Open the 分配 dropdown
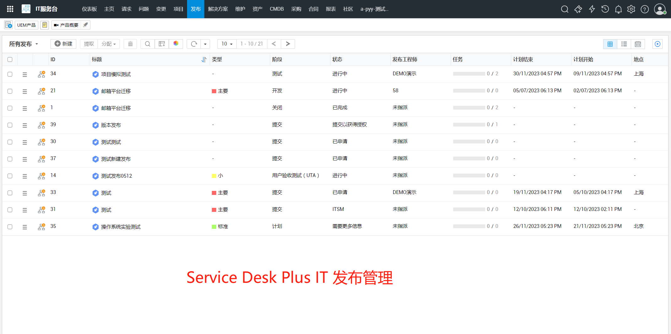The image size is (671, 334). point(109,44)
